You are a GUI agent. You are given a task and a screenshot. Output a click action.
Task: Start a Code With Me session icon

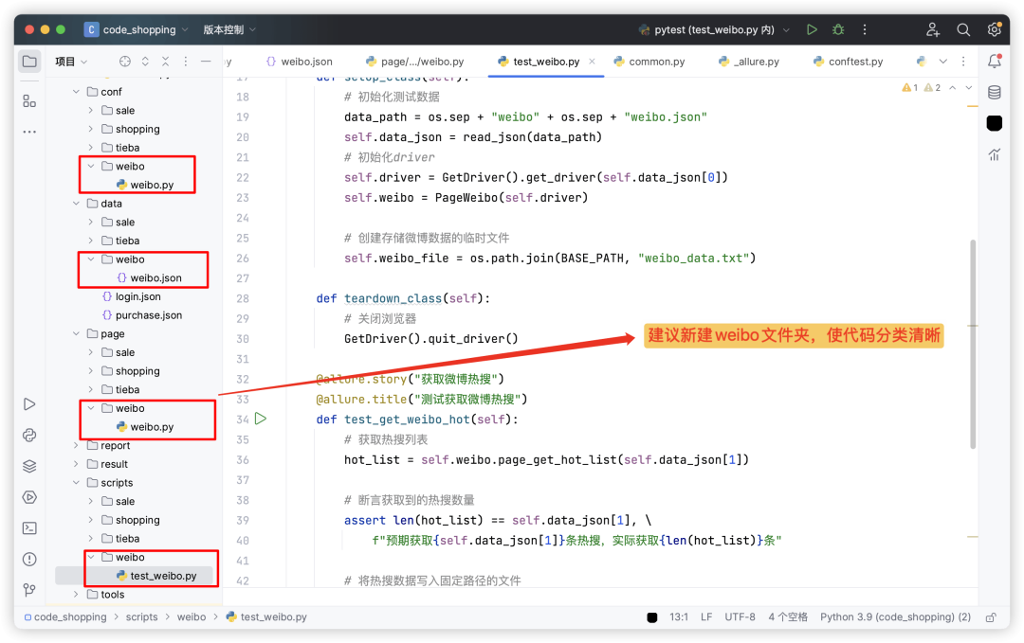pyautogui.click(x=933, y=28)
